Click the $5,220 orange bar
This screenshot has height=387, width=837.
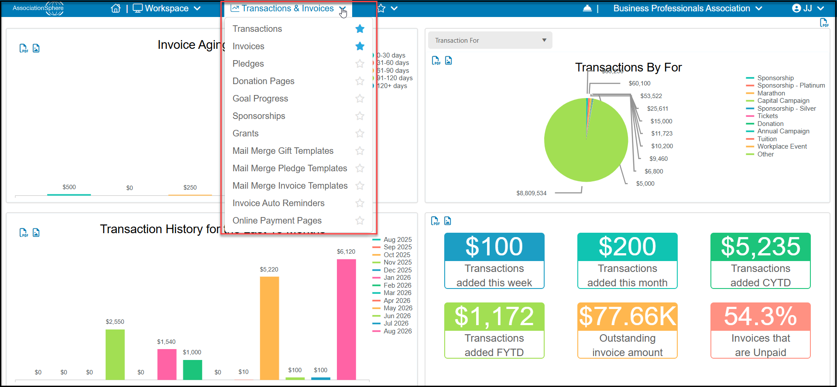[269, 328]
